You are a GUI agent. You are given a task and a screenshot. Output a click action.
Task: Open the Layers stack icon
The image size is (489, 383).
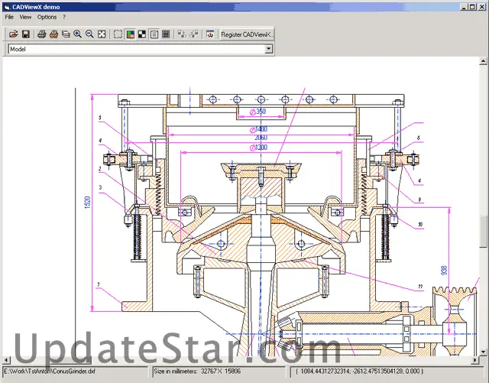pos(66,34)
